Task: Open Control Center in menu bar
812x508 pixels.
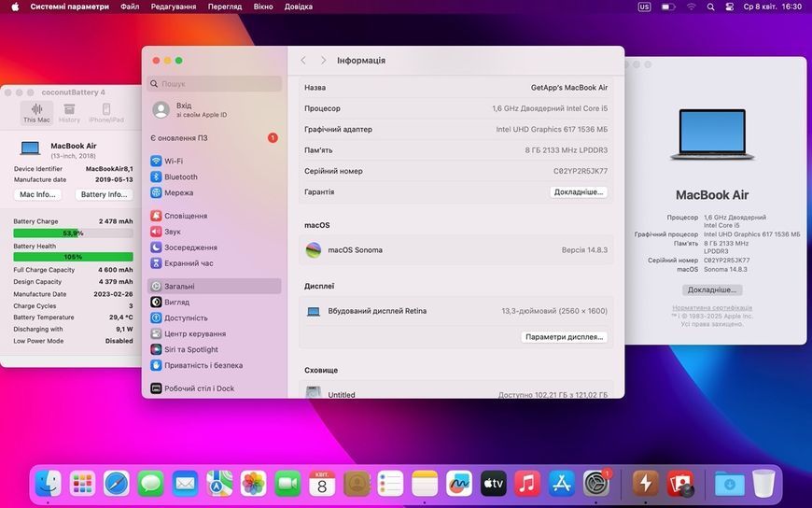Action: [x=730, y=7]
